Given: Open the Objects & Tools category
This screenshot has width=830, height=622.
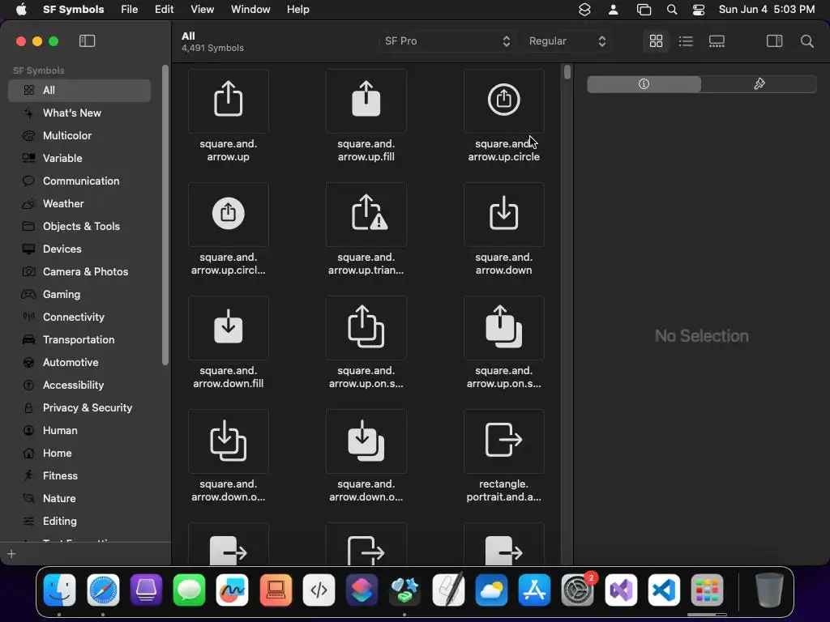Looking at the screenshot, I should [x=79, y=227].
